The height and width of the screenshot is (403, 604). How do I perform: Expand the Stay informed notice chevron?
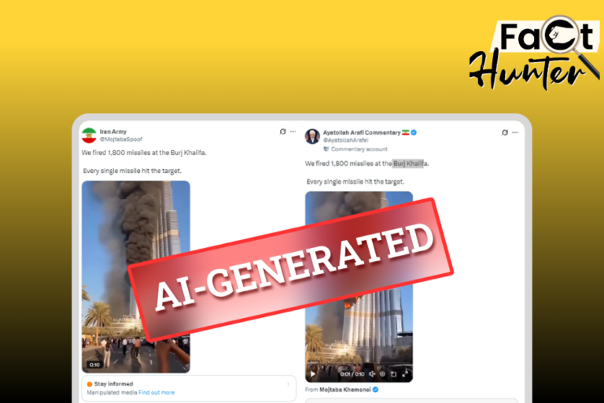click(x=288, y=384)
